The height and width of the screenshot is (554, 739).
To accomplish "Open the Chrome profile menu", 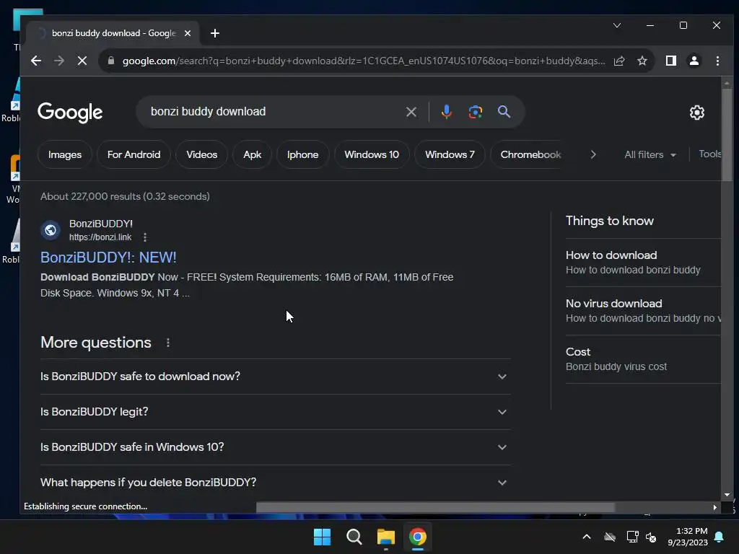I will (694, 61).
